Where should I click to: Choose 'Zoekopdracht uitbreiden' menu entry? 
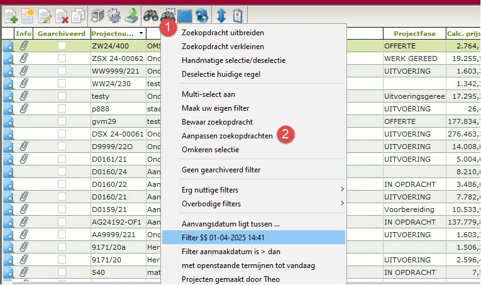[x=214, y=32]
